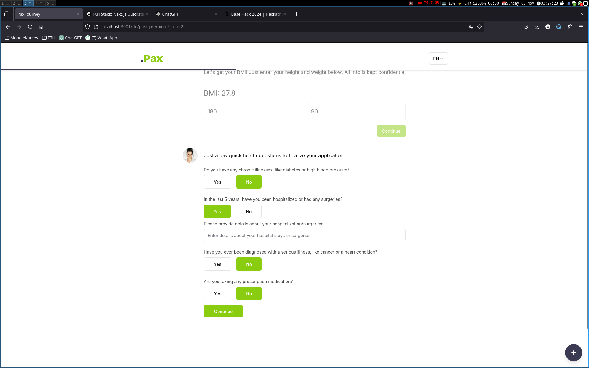Open the WhatsApp bookmark link
Screen dimensions: 589x368
pyautogui.click(x=101, y=38)
